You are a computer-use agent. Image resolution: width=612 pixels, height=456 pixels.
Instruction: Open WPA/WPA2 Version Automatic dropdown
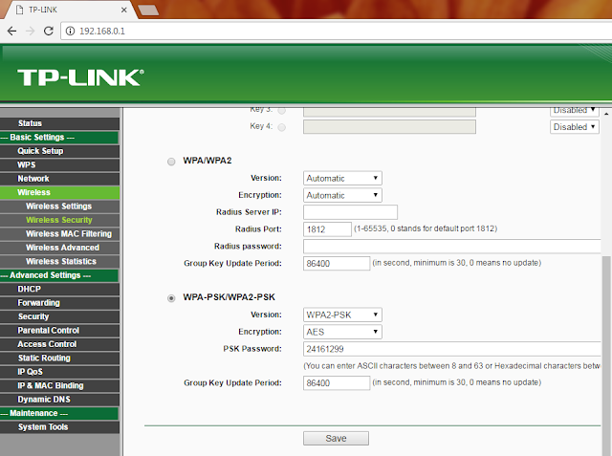click(342, 178)
